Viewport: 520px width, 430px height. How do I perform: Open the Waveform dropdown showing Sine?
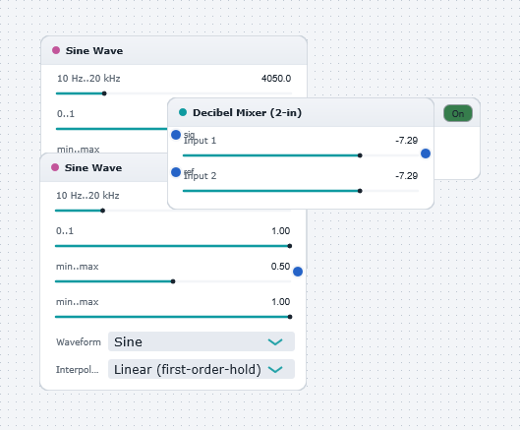[202, 341]
